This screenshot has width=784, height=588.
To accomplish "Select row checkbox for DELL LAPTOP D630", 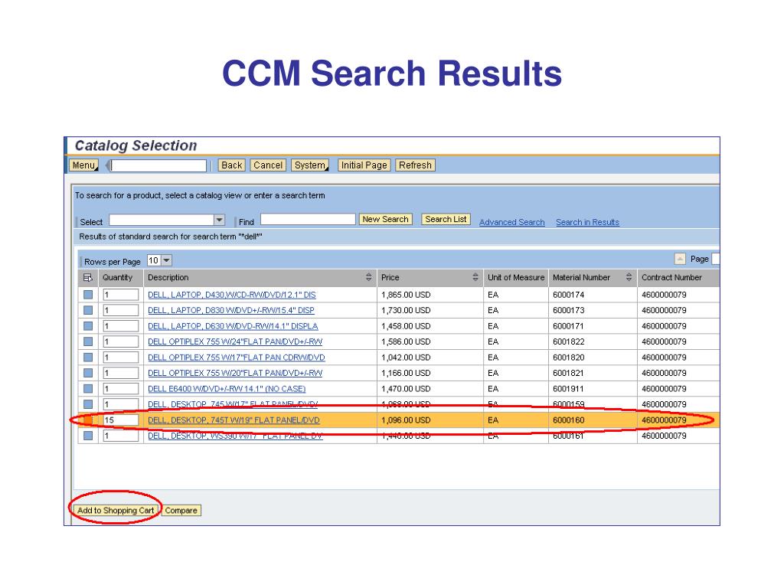I will pos(88,326).
